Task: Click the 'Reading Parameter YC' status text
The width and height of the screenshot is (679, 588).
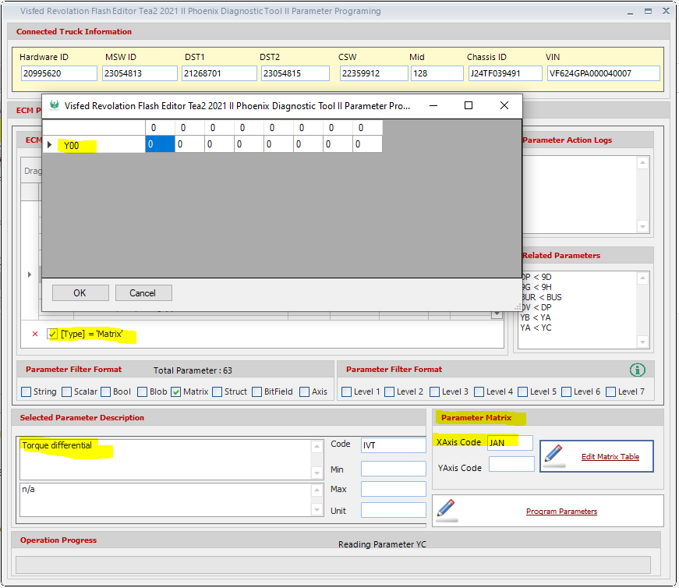Action: coord(382,544)
